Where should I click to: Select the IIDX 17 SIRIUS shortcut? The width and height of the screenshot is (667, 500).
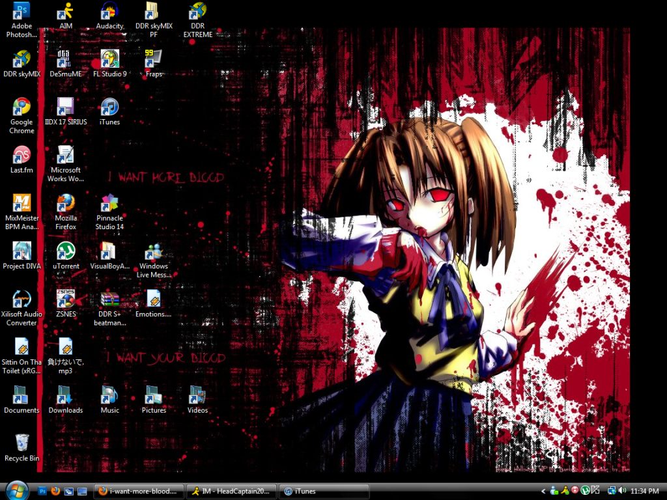(66, 112)
